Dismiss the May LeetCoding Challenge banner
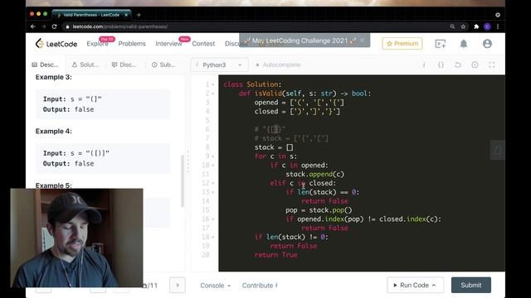Viewport: 531px width, 298px height. click(362, 41)
